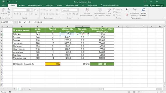The height and width of the screenshot is (93, 166).
Task: Open font size dropdown
Action: [x=32, y=10]
